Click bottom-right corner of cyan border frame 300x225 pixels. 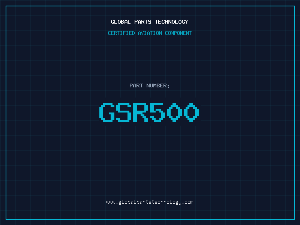point(294,219)
